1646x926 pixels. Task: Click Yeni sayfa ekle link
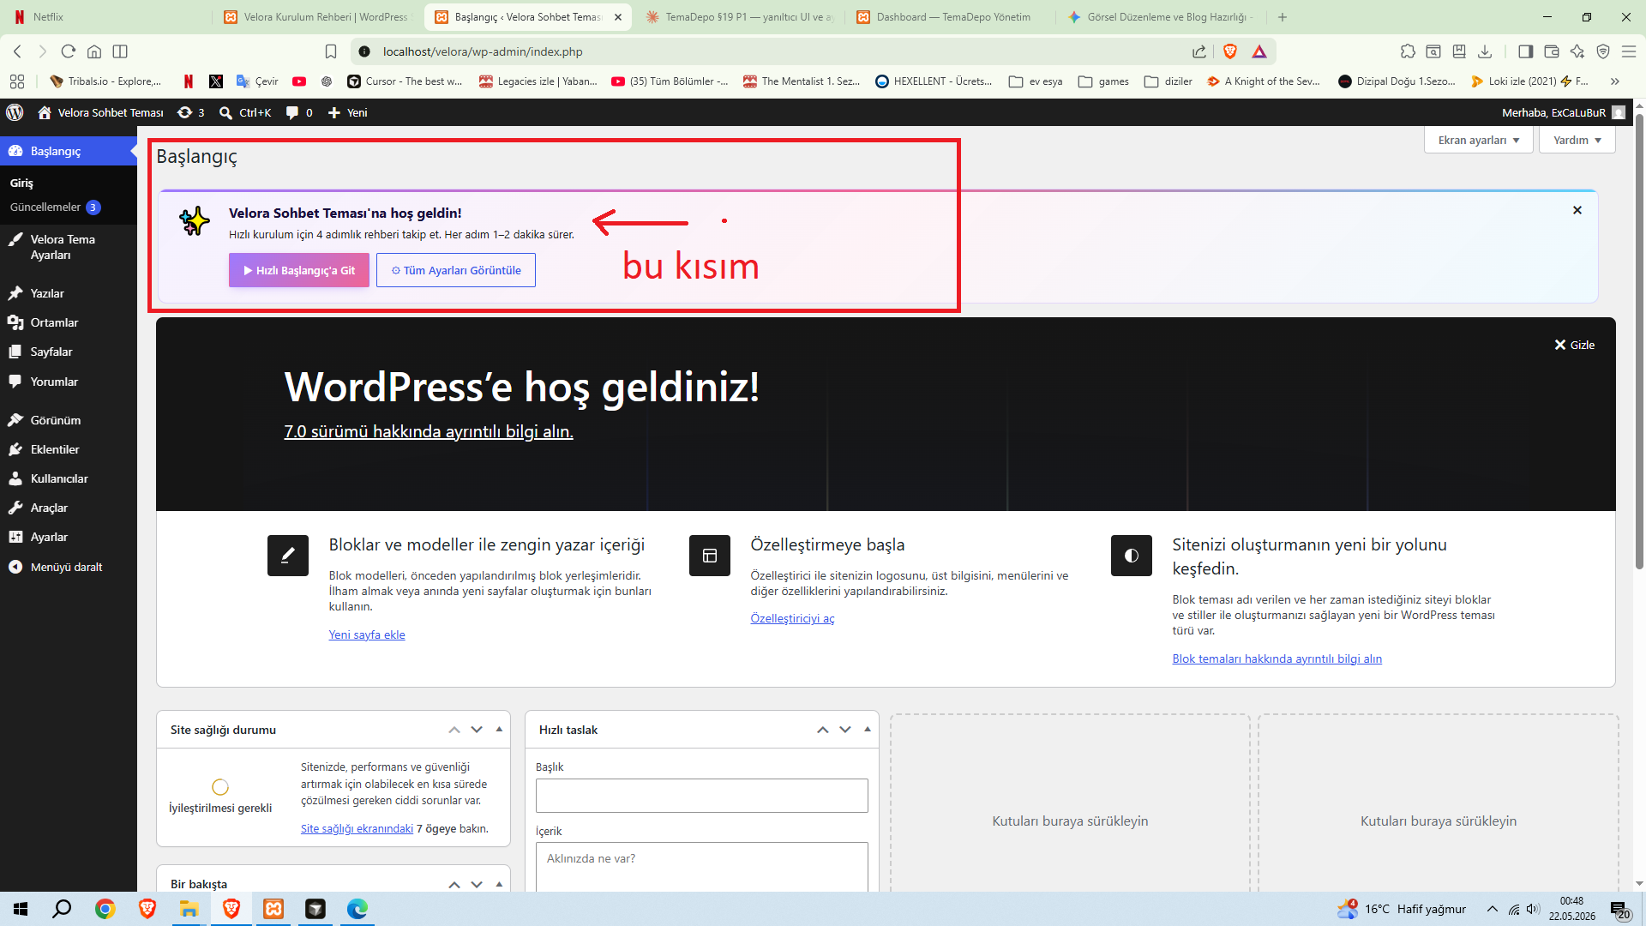367,634
